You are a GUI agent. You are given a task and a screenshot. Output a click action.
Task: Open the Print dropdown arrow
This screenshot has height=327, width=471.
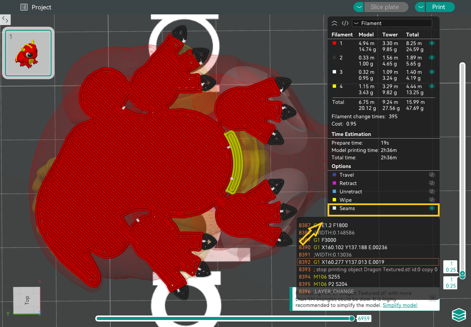[x=420, y=7]
